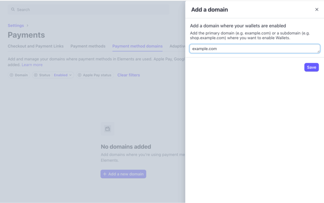Click Clear filters link

click(129, 75)
